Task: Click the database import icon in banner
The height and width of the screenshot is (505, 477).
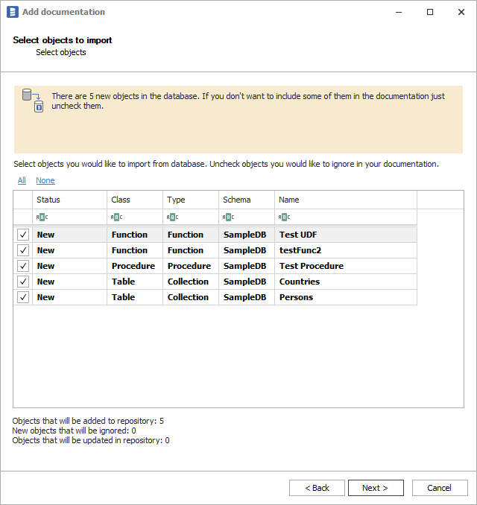Action: (x=33, y=101)
